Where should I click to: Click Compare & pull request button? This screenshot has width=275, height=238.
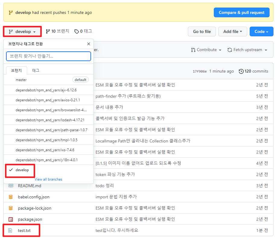242,12
